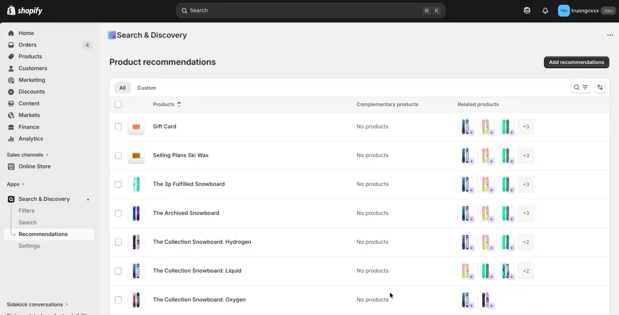Sort by the Products column header
This screenshot has width=619, height=315.
tap(167, 104)
